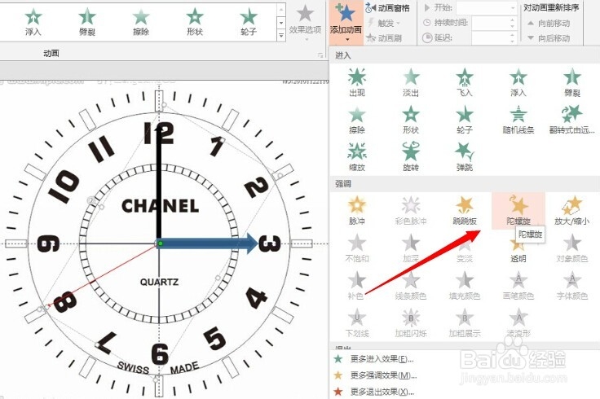The image size is (600, 399).
Task: Choose the 擦除 entrance effect in dropdown
Action: point(356,120)
